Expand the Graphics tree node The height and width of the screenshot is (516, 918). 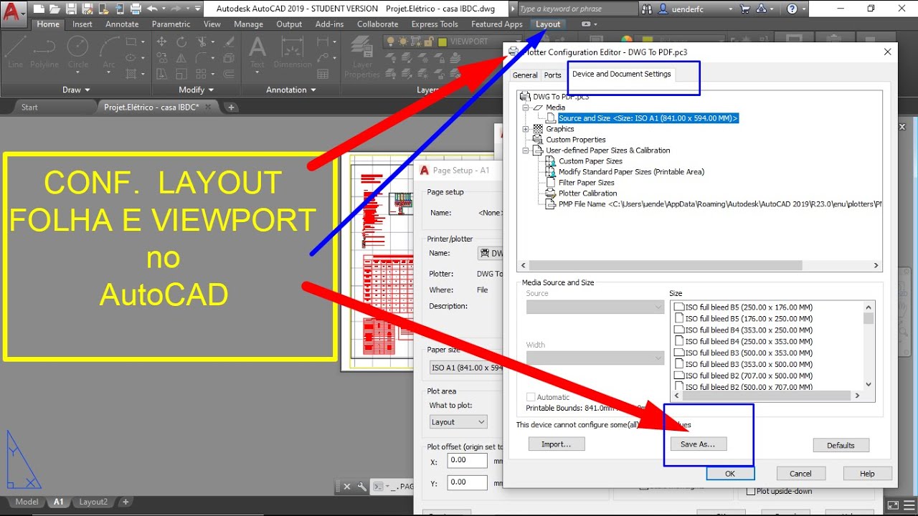(x=526, y=129)
